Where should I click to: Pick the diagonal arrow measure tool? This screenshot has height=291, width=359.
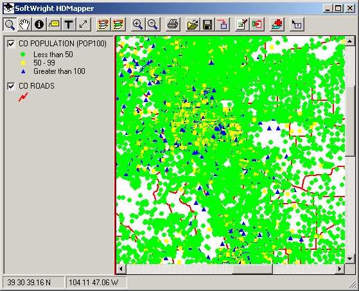click(83, 24)
